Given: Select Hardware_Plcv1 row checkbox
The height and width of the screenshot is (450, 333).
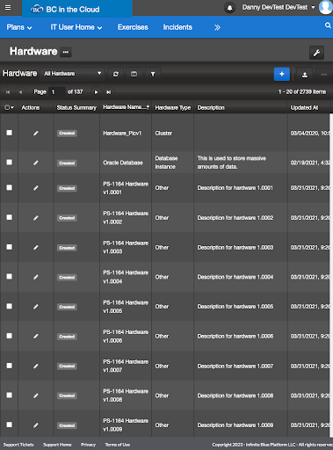Looking at the screenshot, I should (10, 133).
